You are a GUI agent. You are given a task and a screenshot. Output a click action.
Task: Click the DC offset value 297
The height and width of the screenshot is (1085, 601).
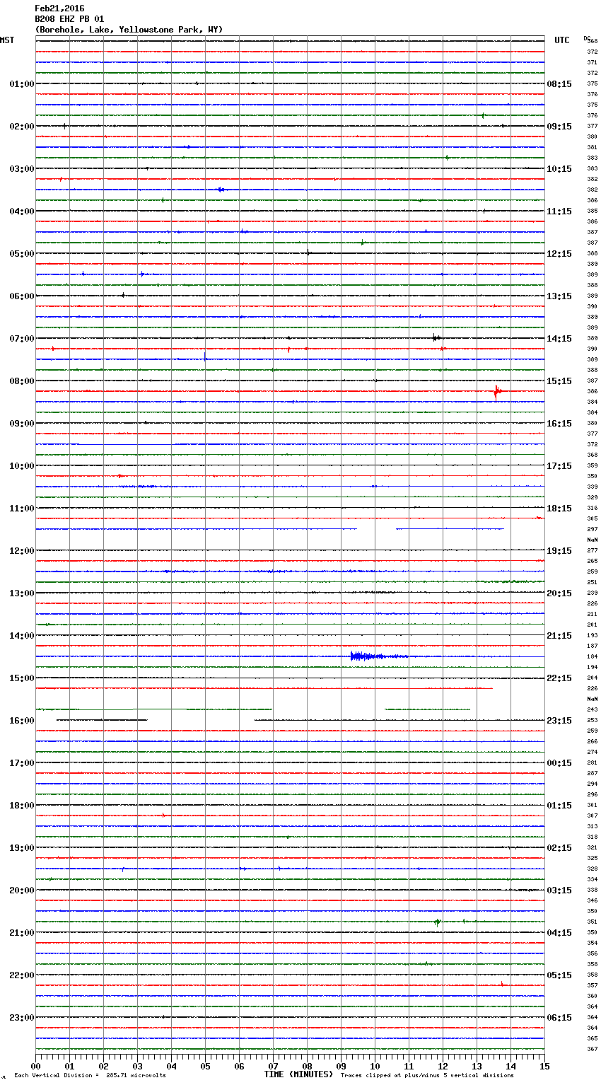[x=593, y=530]
